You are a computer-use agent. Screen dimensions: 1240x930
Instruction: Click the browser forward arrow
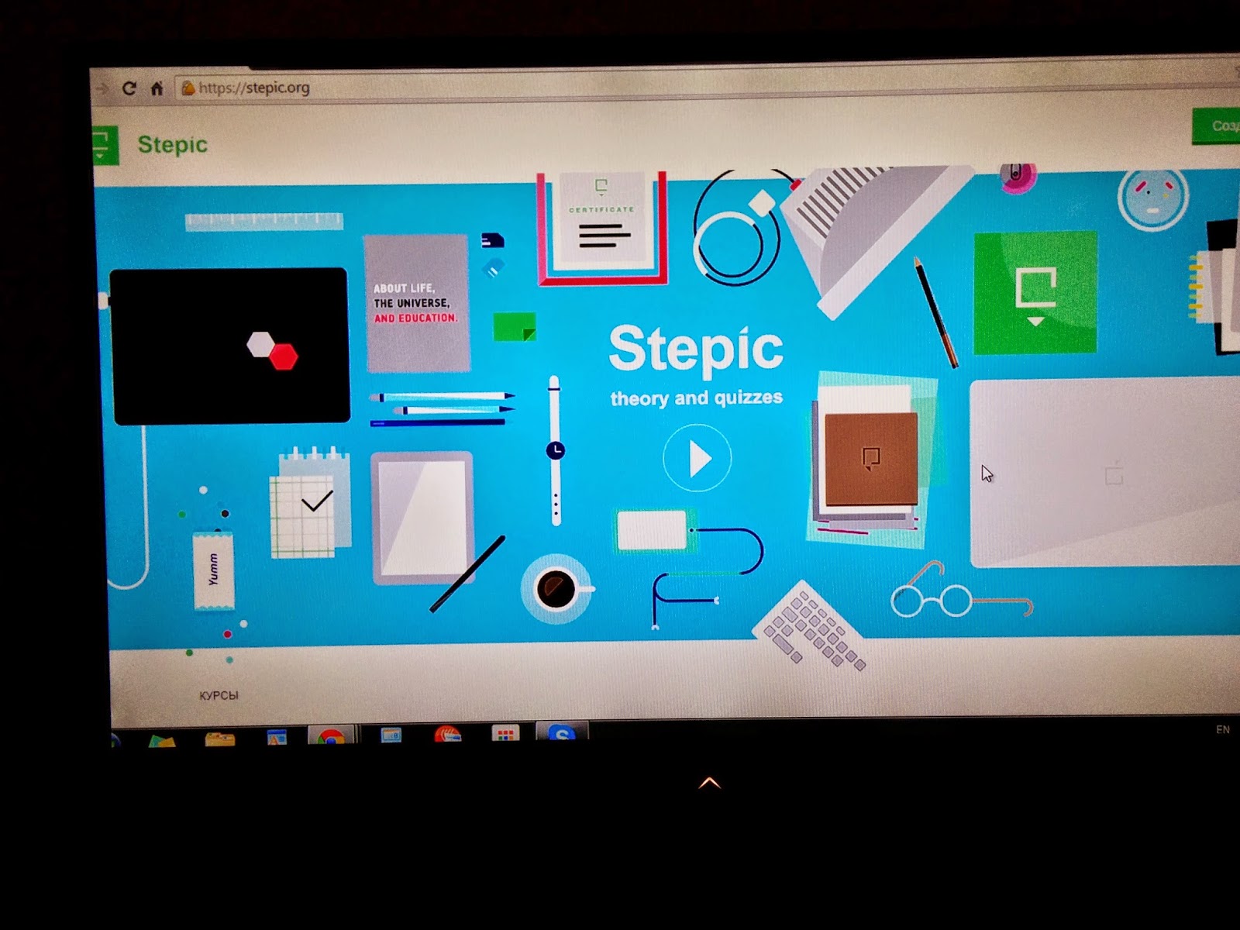[x=102, y=88]
